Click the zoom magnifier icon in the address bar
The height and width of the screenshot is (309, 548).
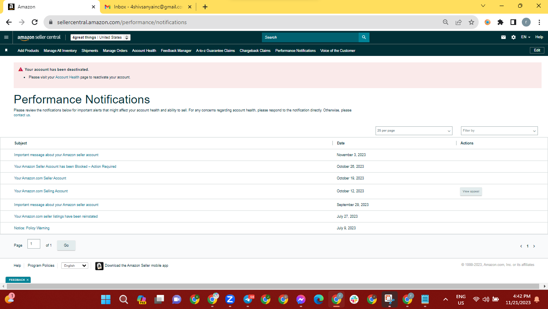click(446, 23)
